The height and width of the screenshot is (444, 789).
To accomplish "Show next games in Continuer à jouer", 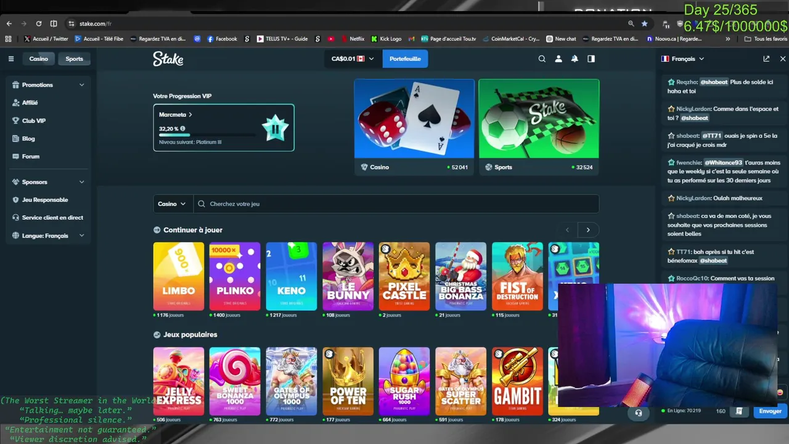I will (588, 230).
